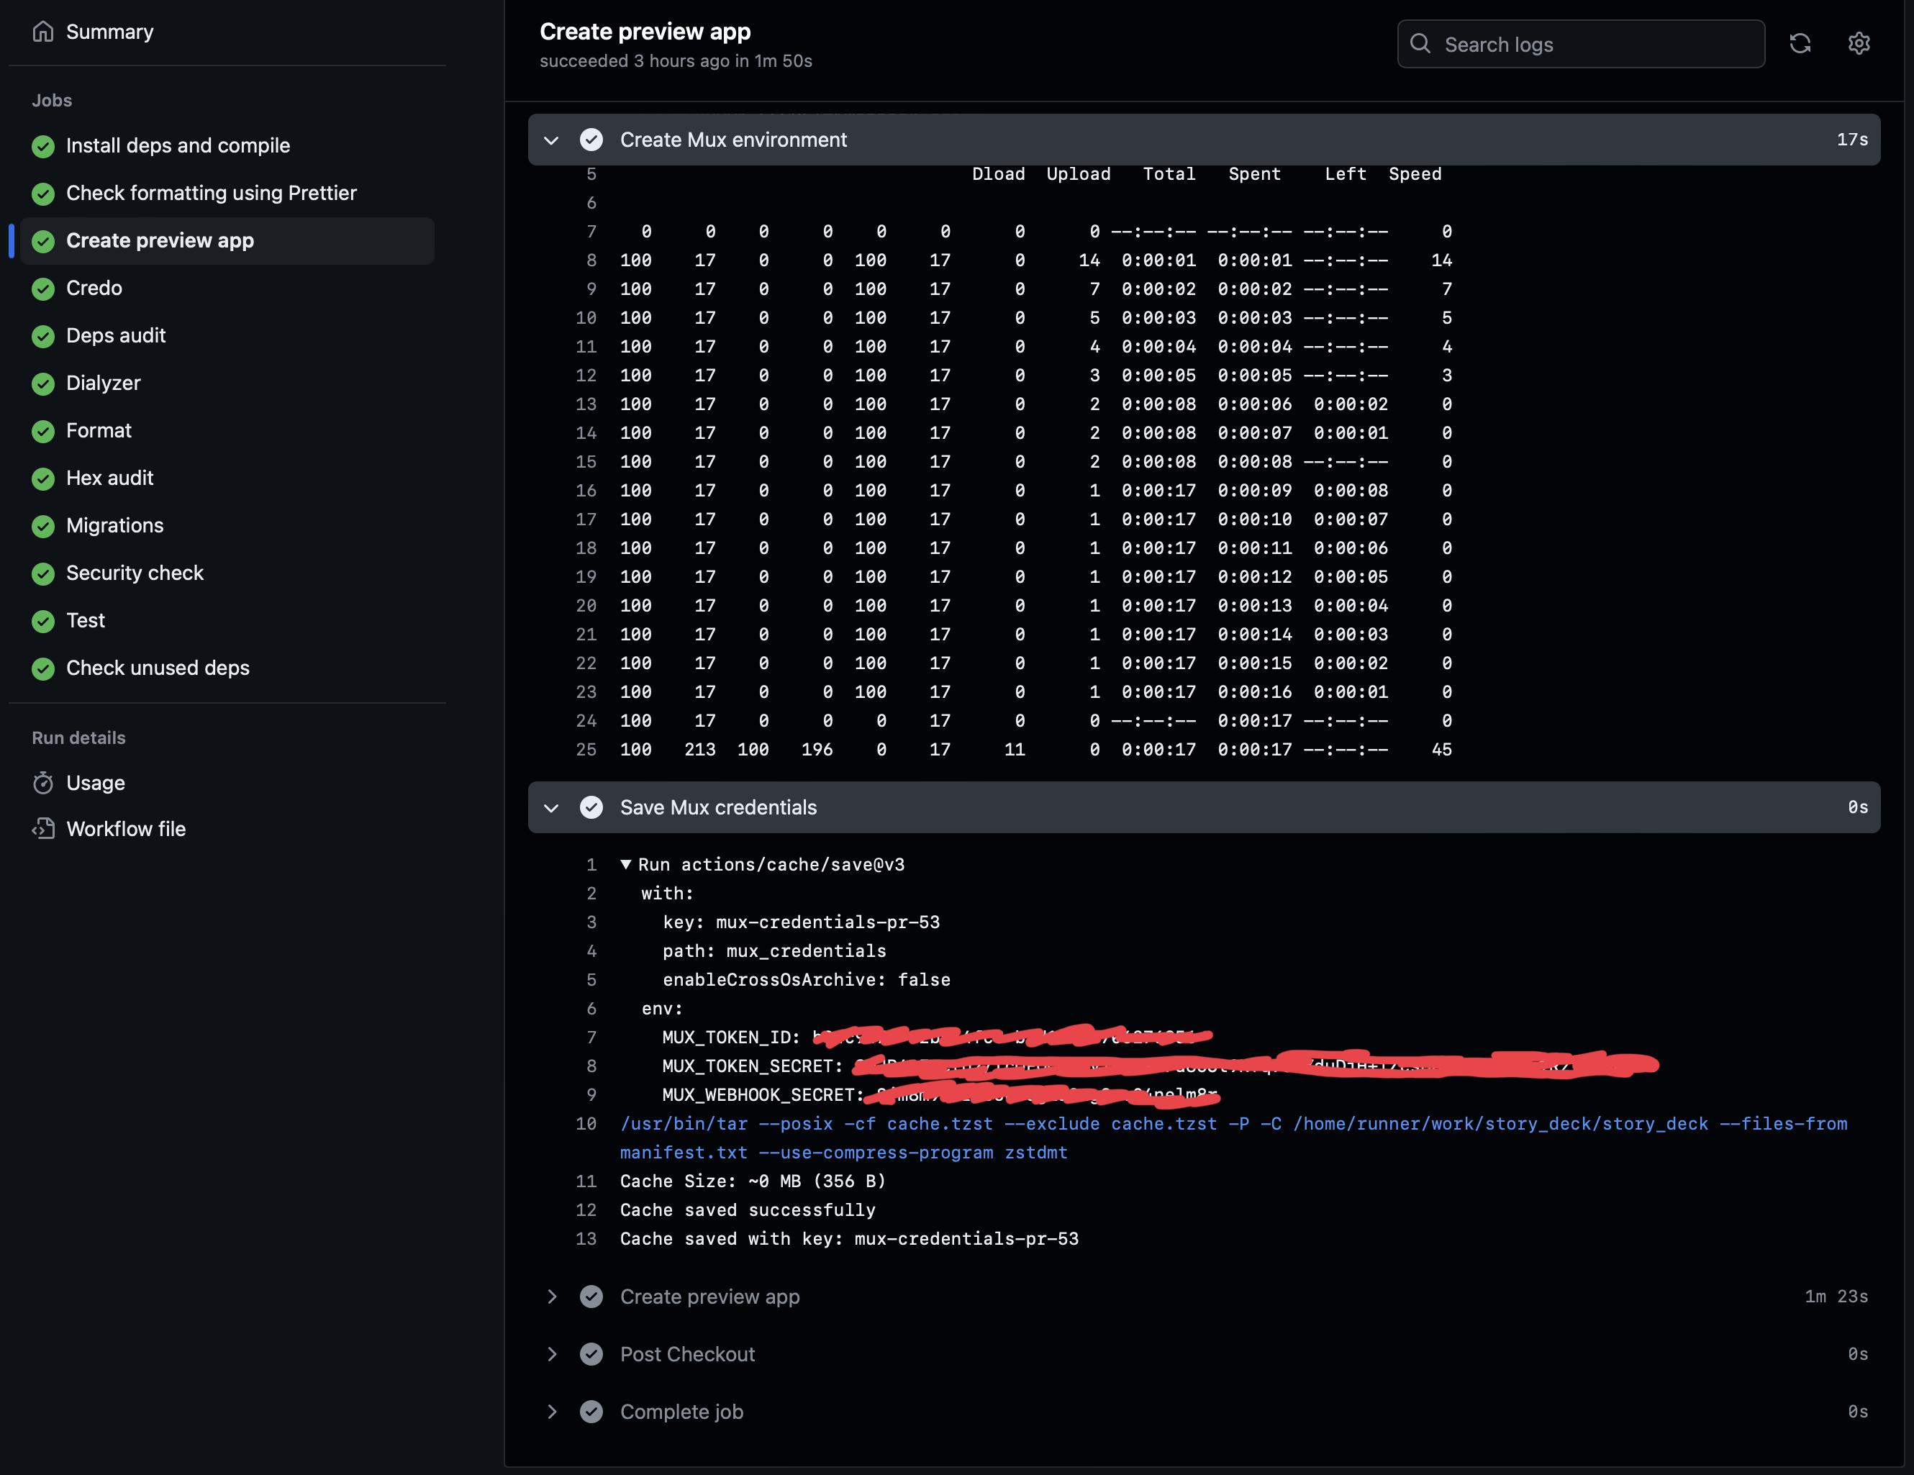Select the Dialyzer job

click(104, 383)
